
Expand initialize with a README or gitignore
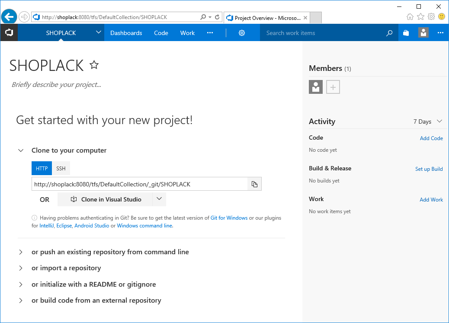click(x=21, y=285)
